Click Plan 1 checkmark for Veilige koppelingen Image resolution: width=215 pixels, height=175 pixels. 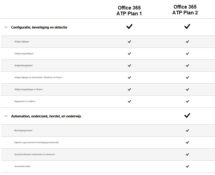click(x=129, y=54)
